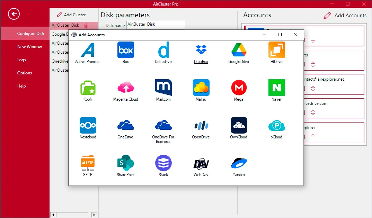Move the contact@airexplorer.net account down
Image resolution: width=372 pixels, height=218 pixels.
[313, 90]
